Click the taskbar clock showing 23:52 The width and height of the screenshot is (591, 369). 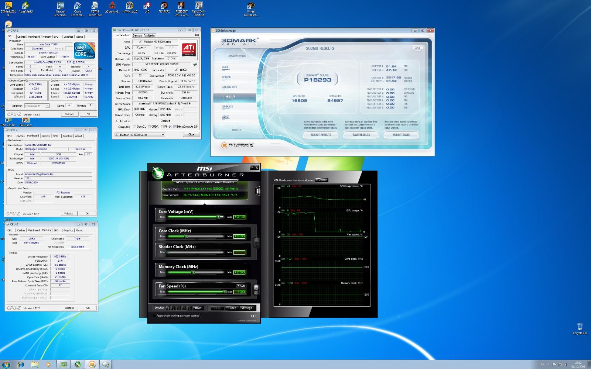pyautogui.click(x=578, y=365)
